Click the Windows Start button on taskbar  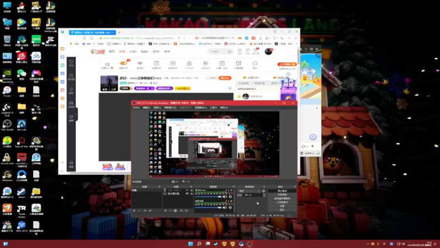tap(191, 244)
